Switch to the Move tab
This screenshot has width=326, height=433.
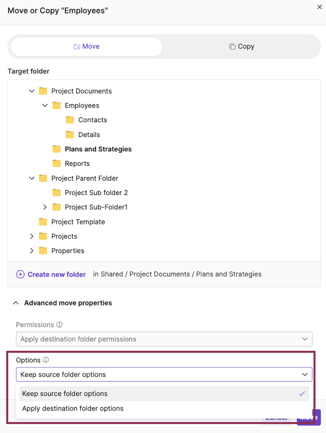(x=85, y=46)
